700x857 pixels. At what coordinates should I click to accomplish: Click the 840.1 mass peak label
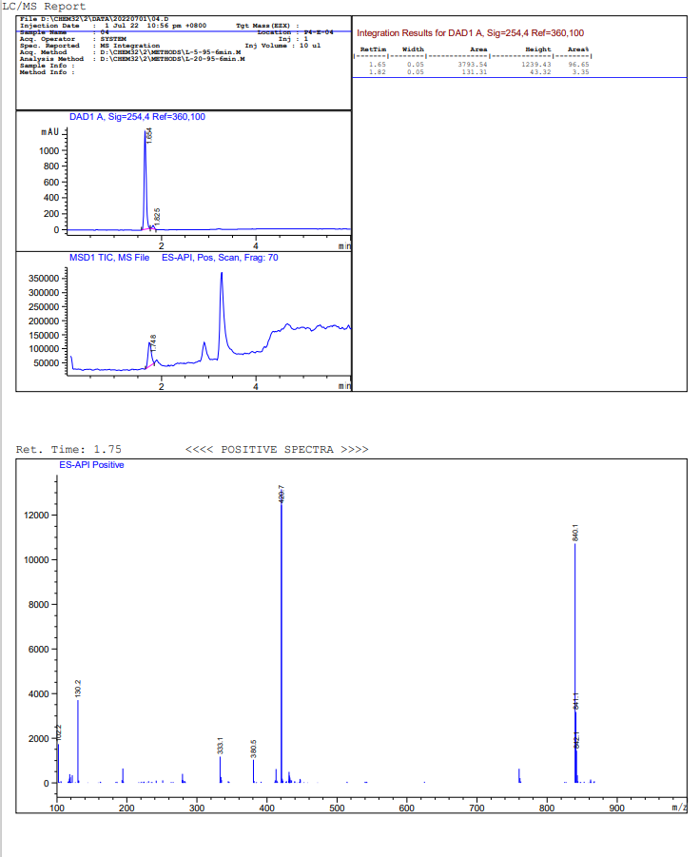(x=575, y=533)
